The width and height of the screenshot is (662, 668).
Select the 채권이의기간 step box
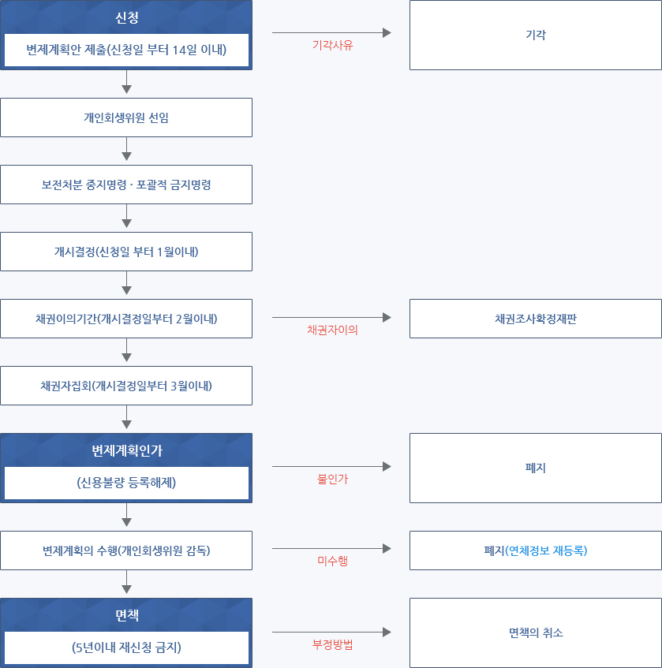pos(126,319)
